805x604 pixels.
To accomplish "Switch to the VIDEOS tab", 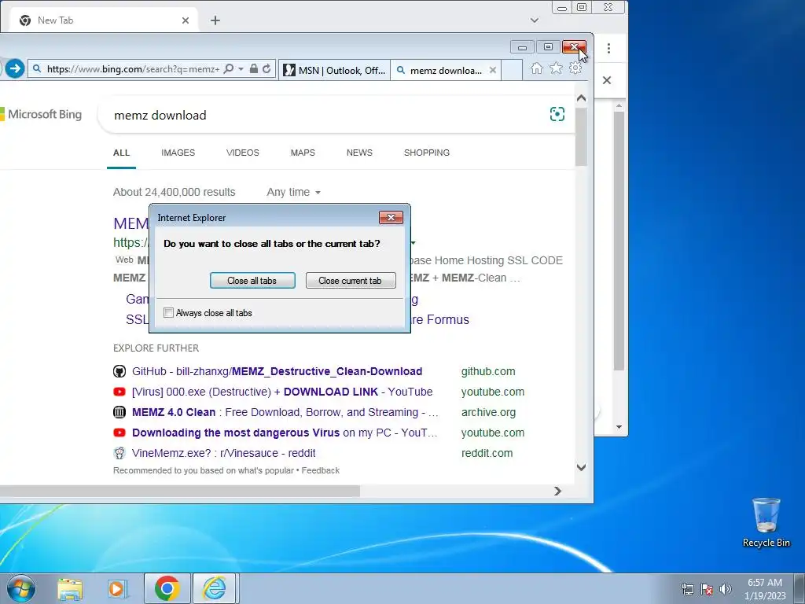I will click(243, 153).
